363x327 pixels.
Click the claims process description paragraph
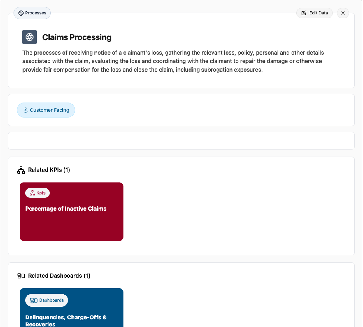[173, 61]
